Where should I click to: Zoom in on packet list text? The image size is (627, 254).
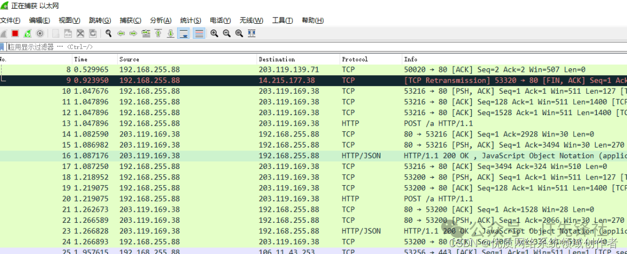click(x=214, y=34)
